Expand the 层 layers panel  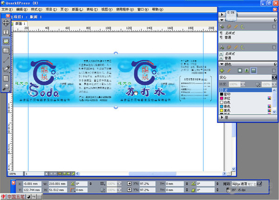(x=221, y=118)
